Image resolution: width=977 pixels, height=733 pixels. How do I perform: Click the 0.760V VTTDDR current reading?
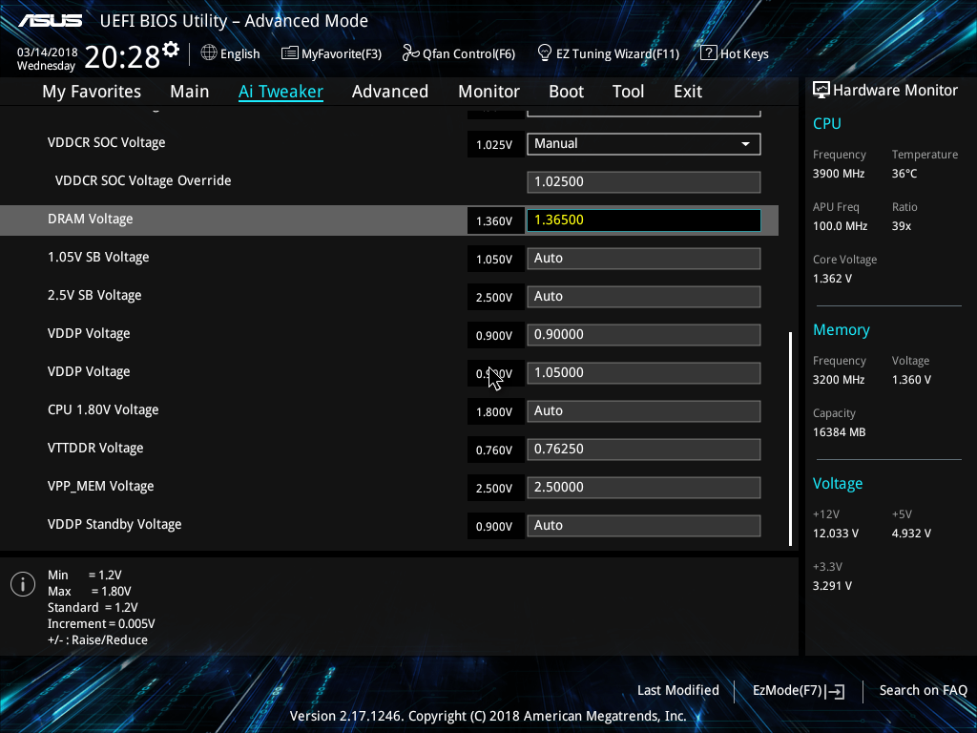495,450
